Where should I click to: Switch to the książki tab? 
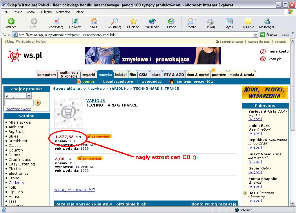pos(121,75)
